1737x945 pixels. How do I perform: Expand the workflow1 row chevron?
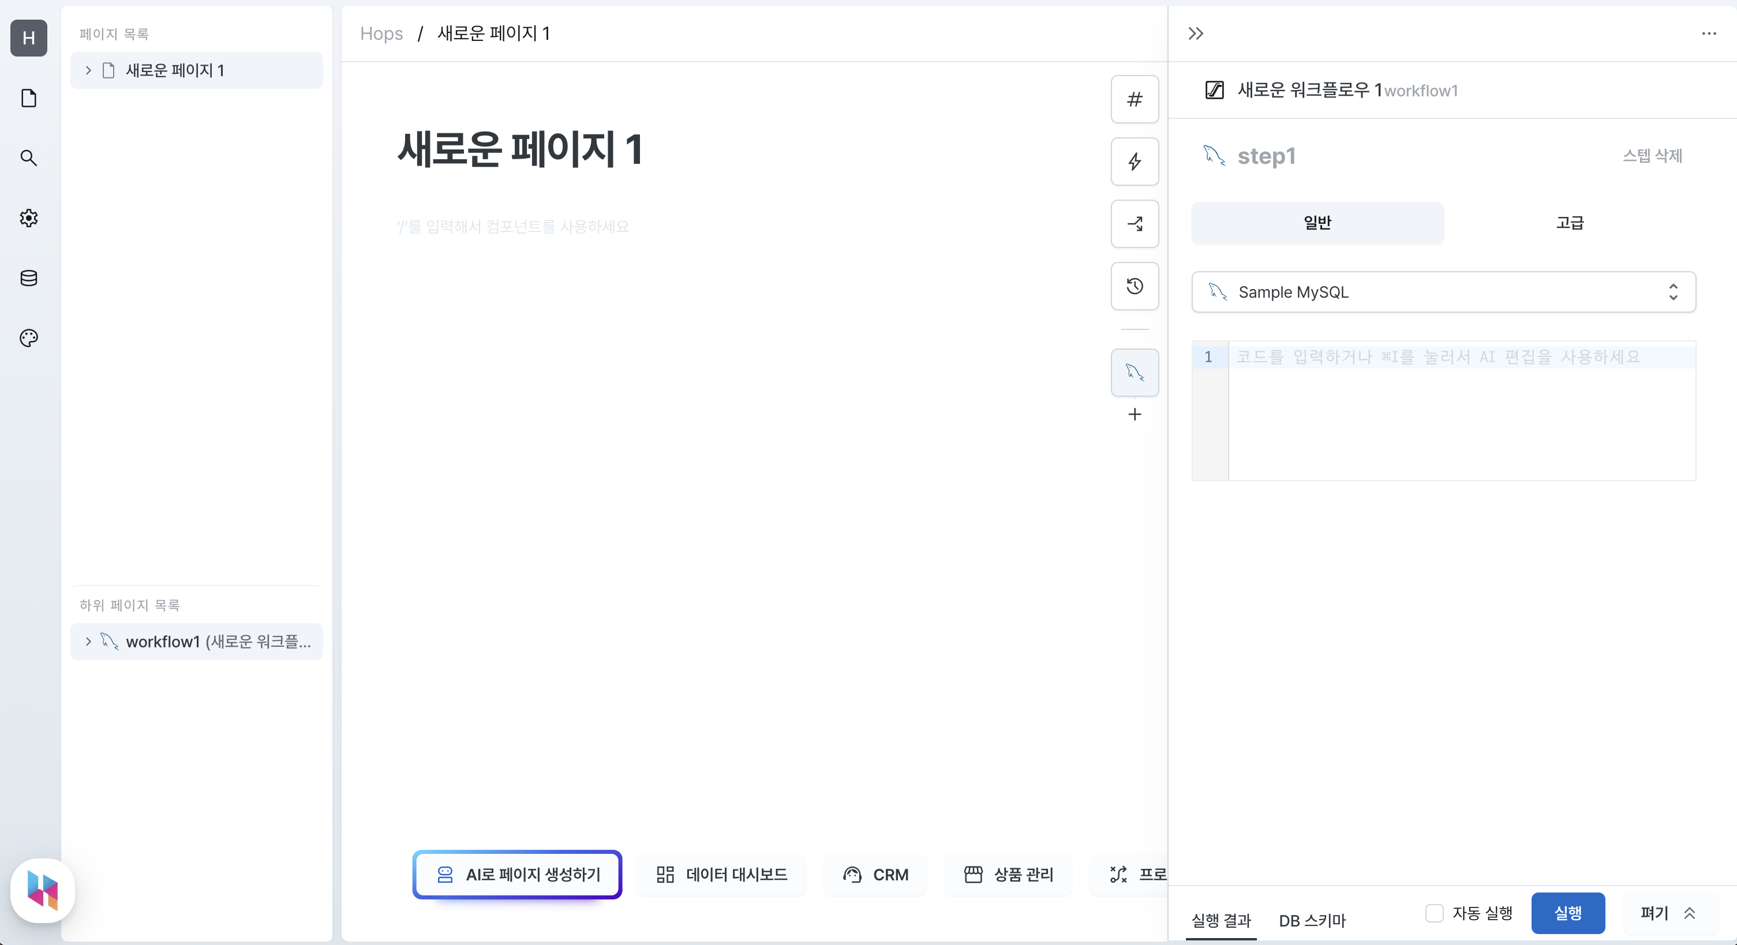pos(88,641)
